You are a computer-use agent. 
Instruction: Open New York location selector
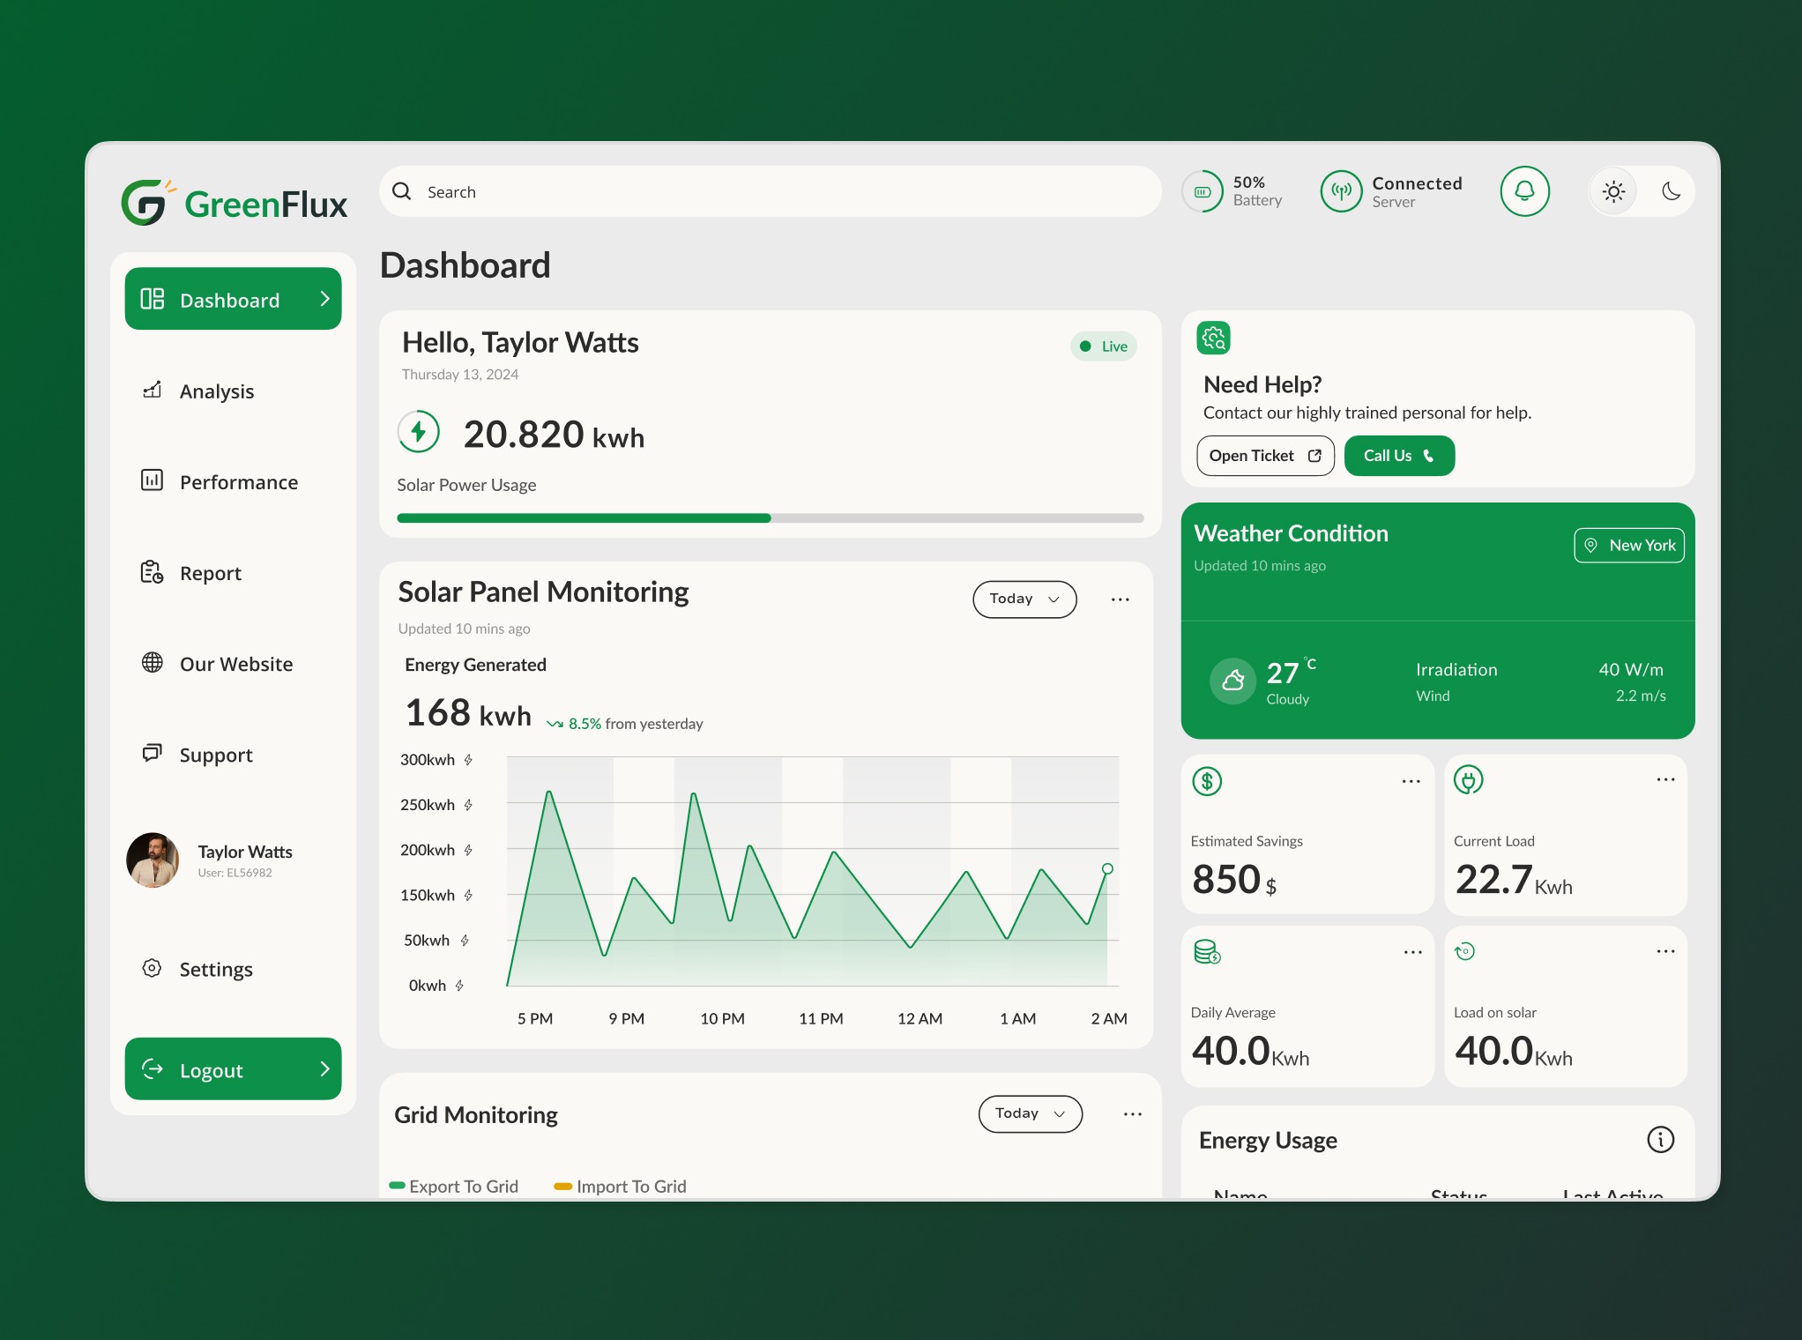[1629, 546]
